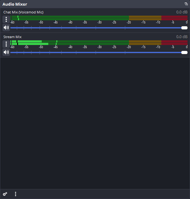Click the Audio Mixer panel title
This screenshot has width=190, height=199.
(x=15, y=4)
